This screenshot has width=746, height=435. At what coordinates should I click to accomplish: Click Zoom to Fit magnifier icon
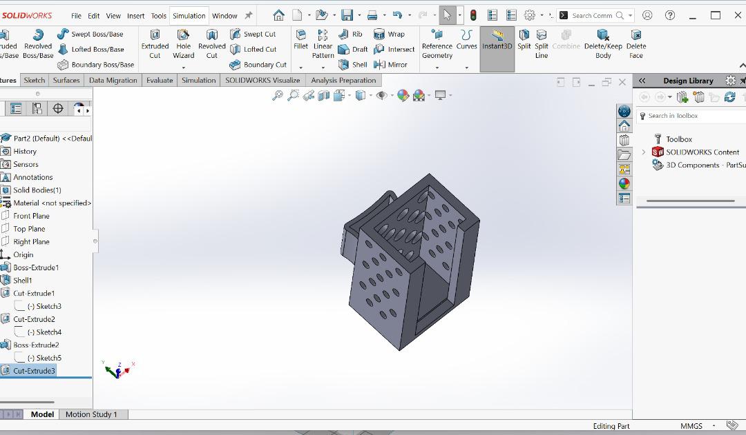[x=278, y=95]
